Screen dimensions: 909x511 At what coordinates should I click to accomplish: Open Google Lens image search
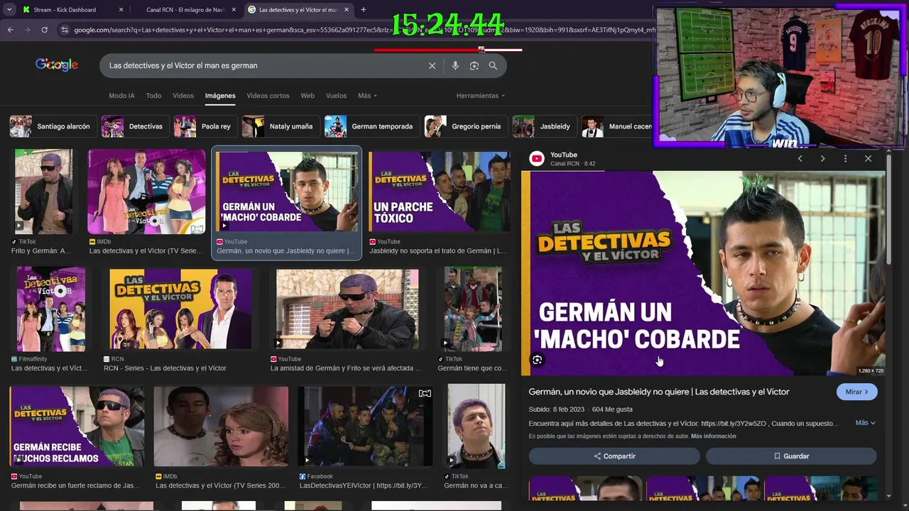coord(474,65)
